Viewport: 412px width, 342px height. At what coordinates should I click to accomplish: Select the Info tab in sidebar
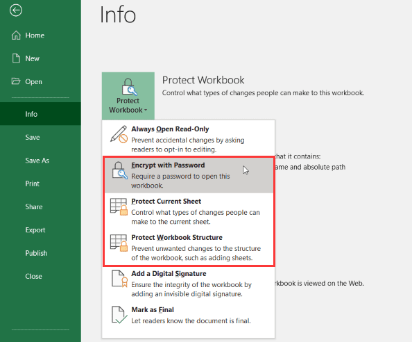(40, 114)
